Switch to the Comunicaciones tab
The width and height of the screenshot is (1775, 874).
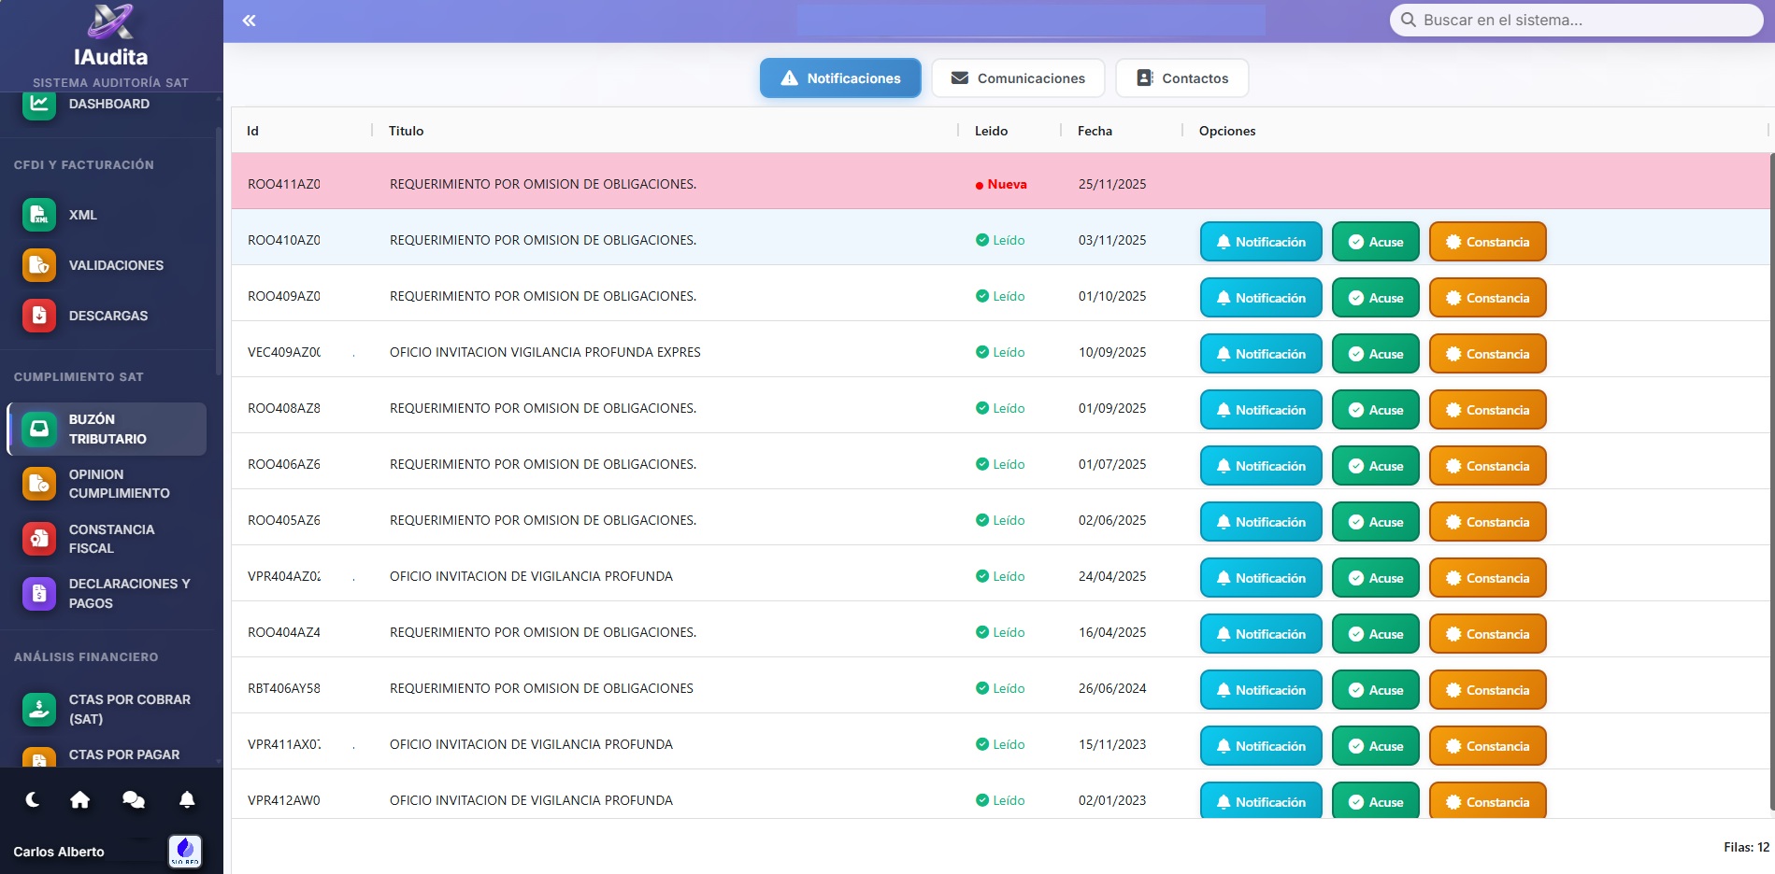click(1018, 78)
